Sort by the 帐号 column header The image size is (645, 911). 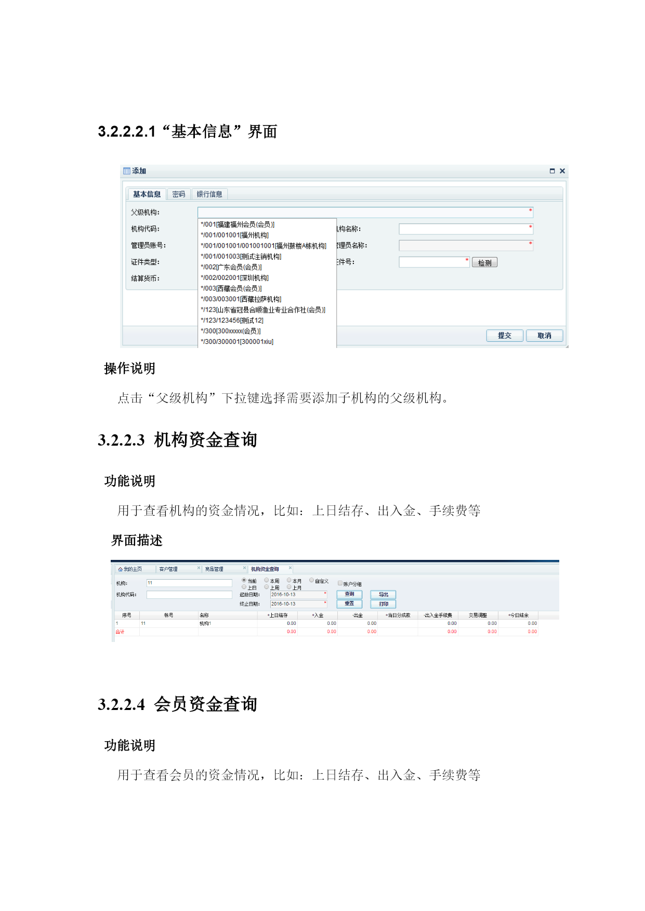click(168, 615)
